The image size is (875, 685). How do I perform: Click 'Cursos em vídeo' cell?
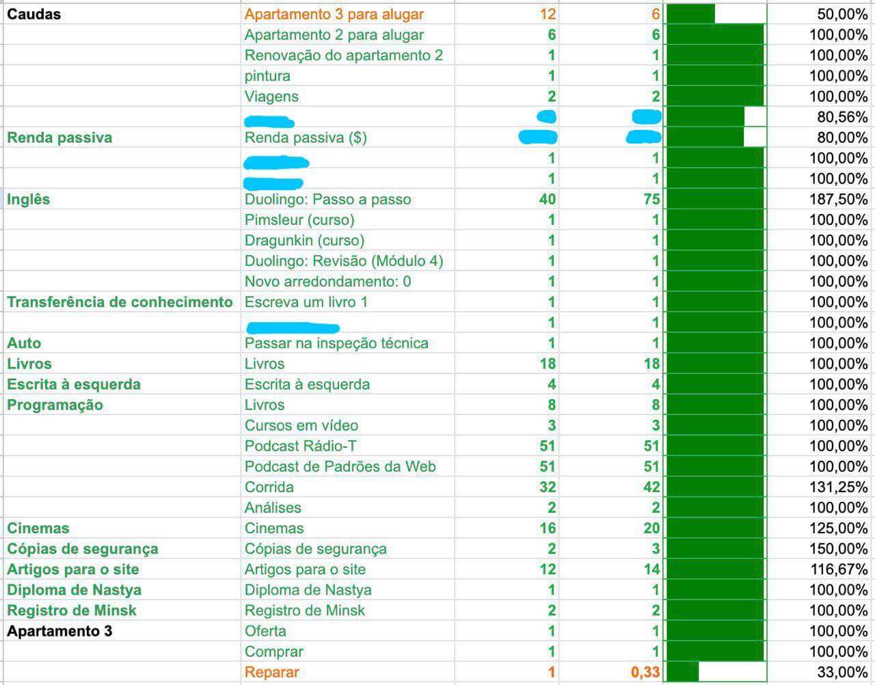pos(348,425)
